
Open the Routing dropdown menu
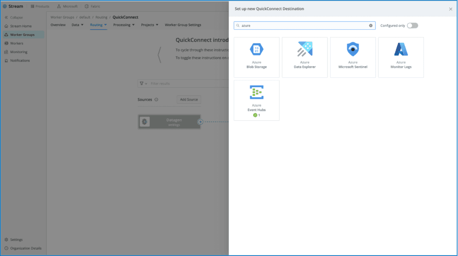[x=98, y=25]
